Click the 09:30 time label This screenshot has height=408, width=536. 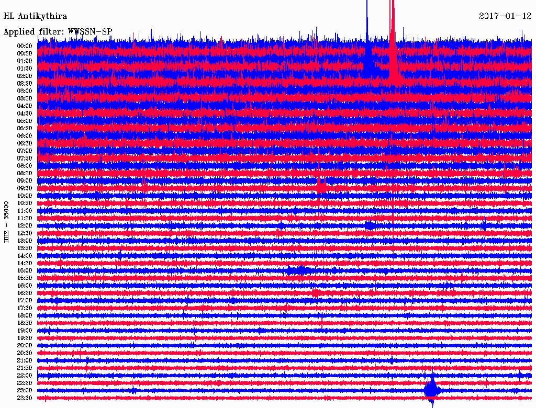[25, 188]
